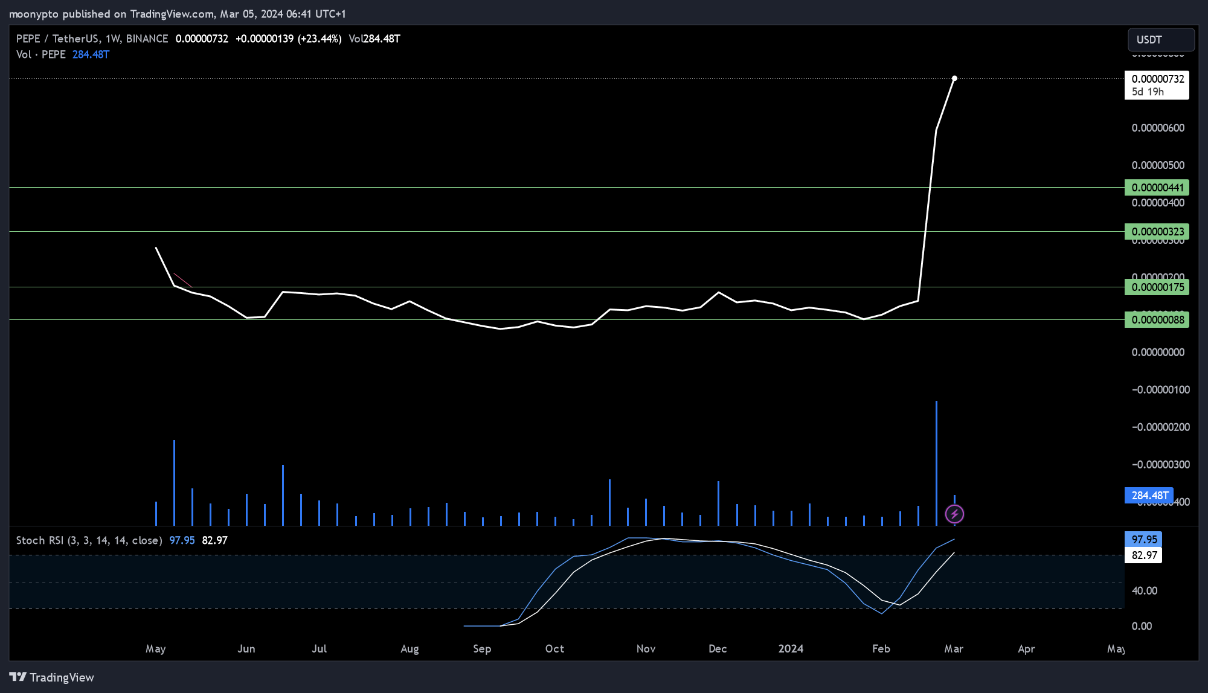
Task: Click the white dot at latest price
Action: [954, 78]
